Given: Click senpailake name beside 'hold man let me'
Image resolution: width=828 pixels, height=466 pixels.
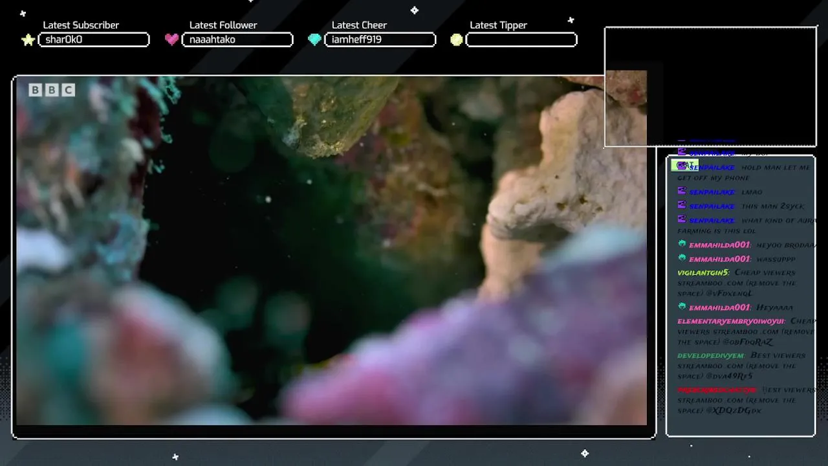Looking at the screenshot, I should pyautogui.click(x=712, y=167).
